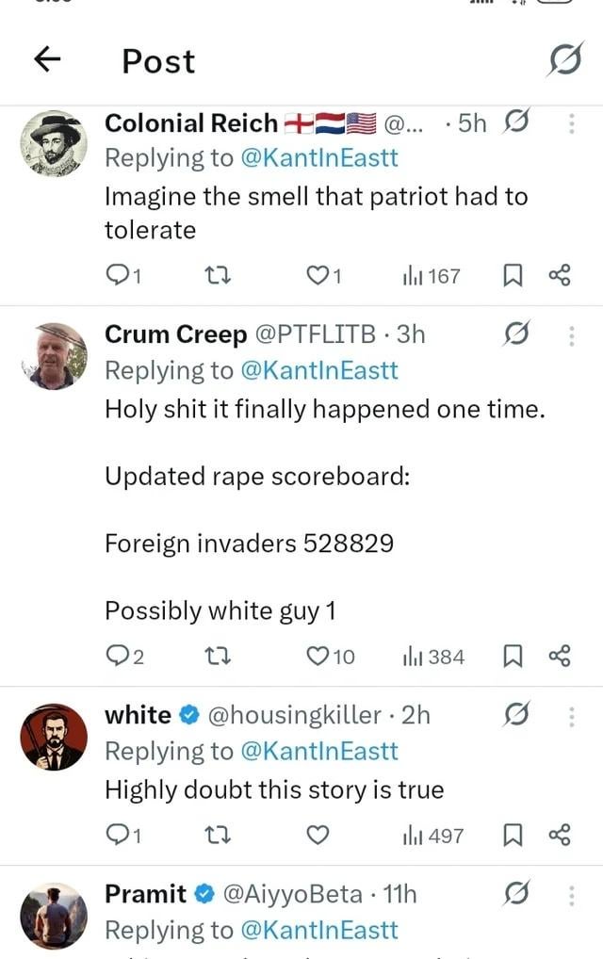Image resolution: width=603 pixels, height=959 pixels.
Task: Reply to Colonial Reich's comment
Action: (x=123, y=276)
